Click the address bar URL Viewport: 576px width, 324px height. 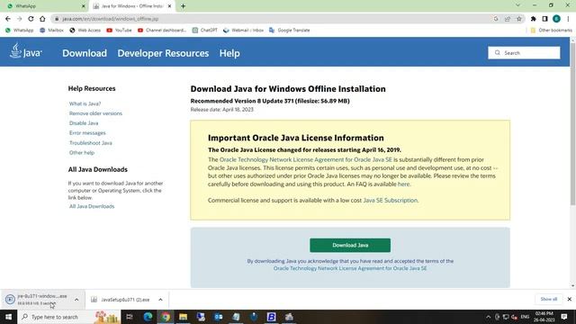(110, 19)
